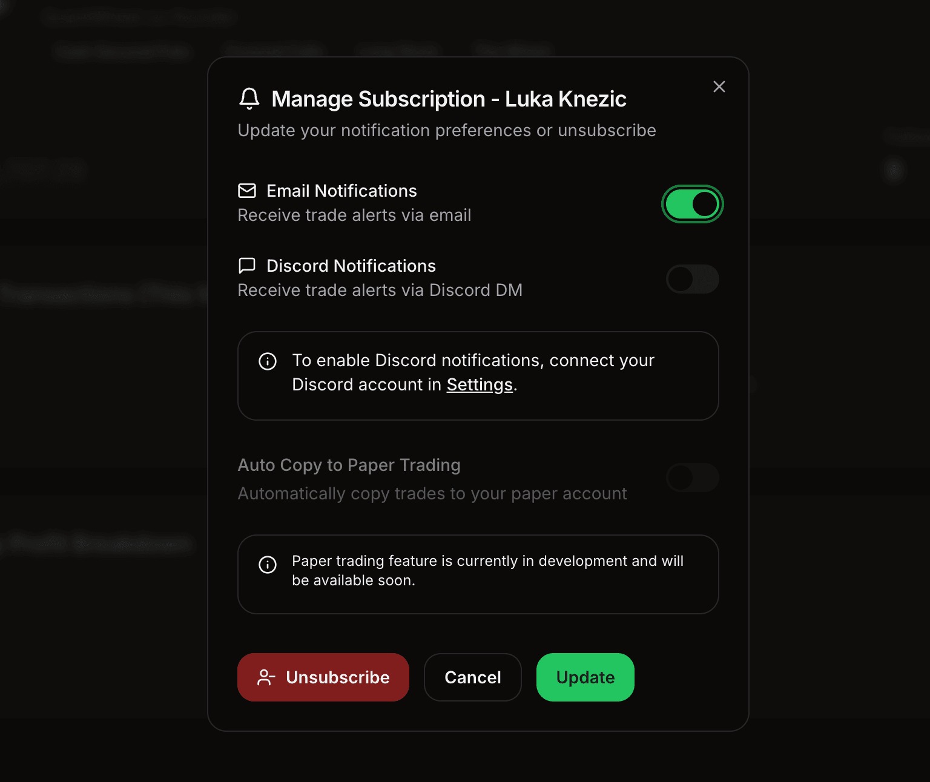Click the Discord Notifications label text
Image resolution: width=930 pixels, height=782 pixels.
pos(350,265)
